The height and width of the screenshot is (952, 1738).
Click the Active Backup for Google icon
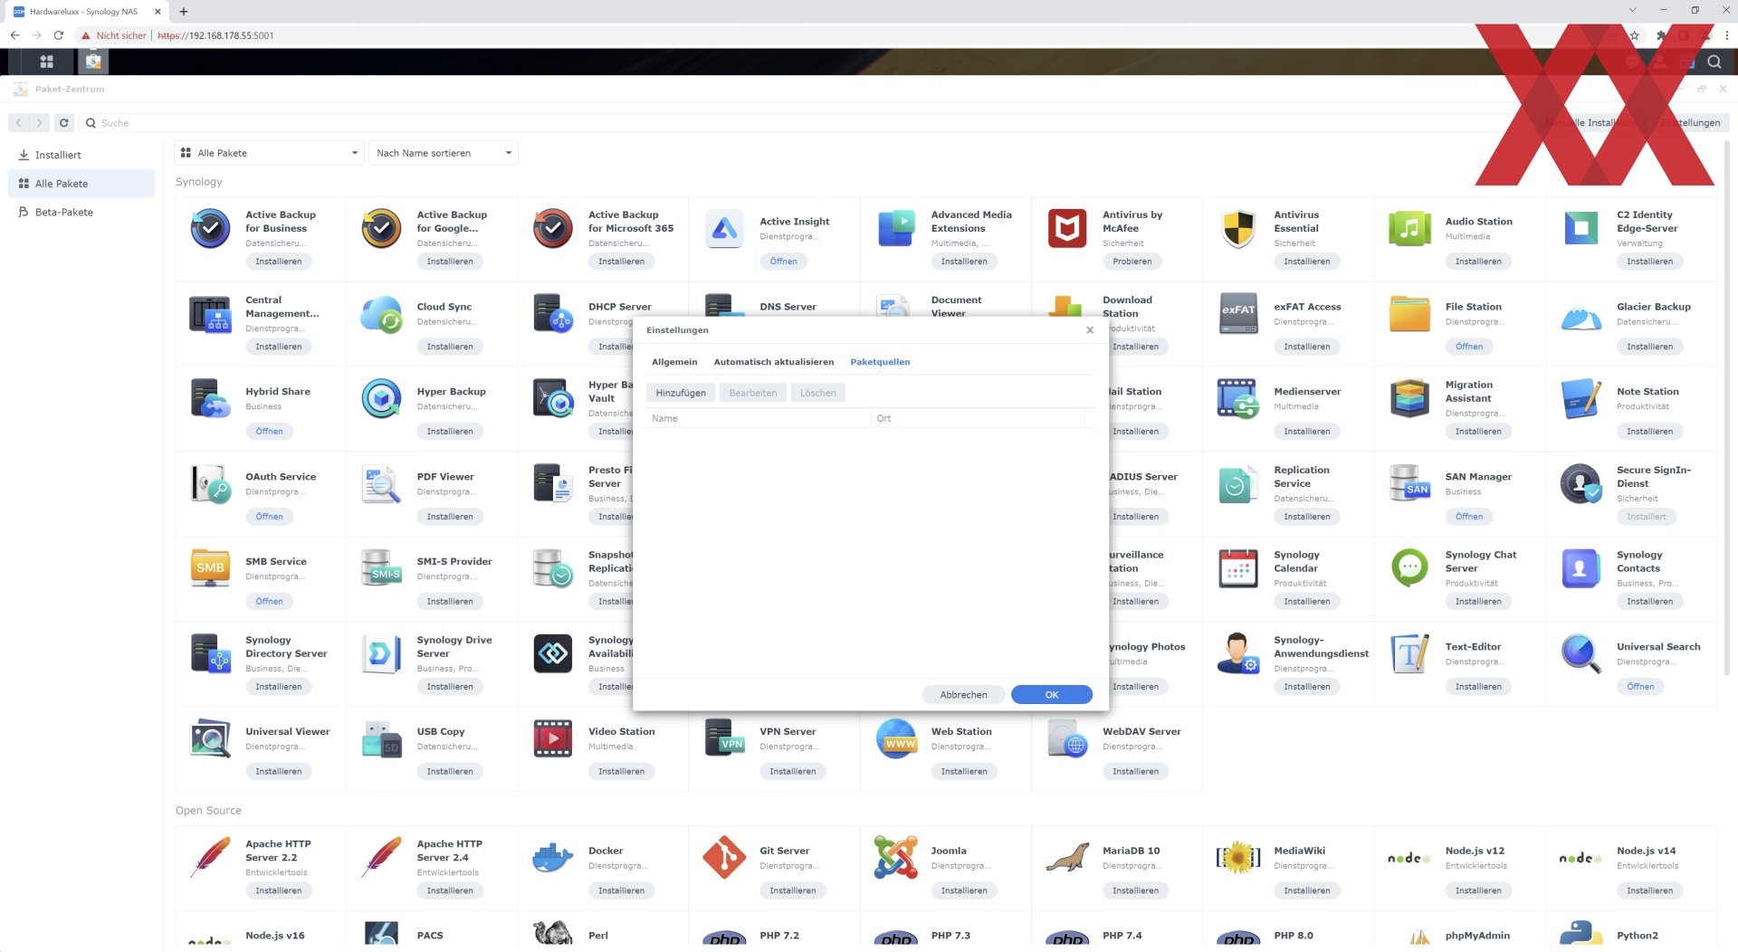[381, 229]
